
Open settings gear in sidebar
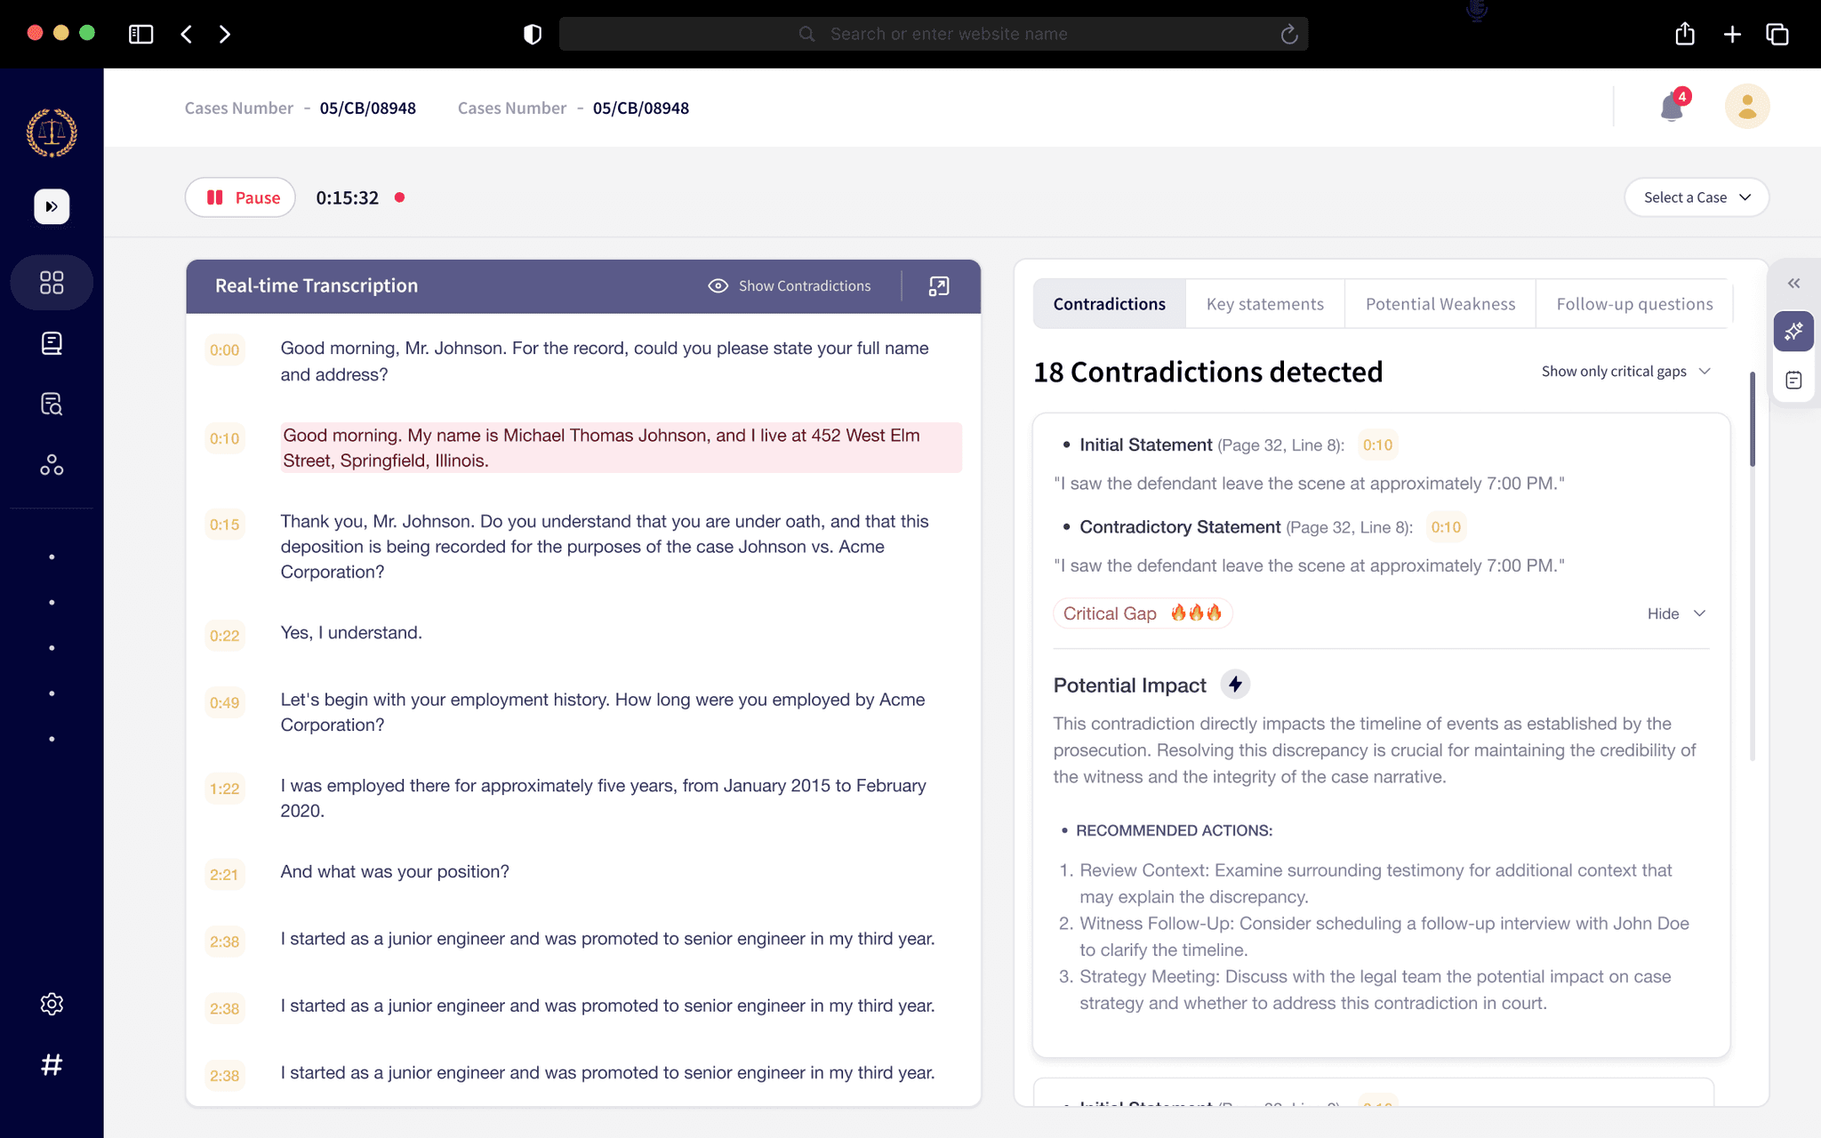tap(52, 1004)
